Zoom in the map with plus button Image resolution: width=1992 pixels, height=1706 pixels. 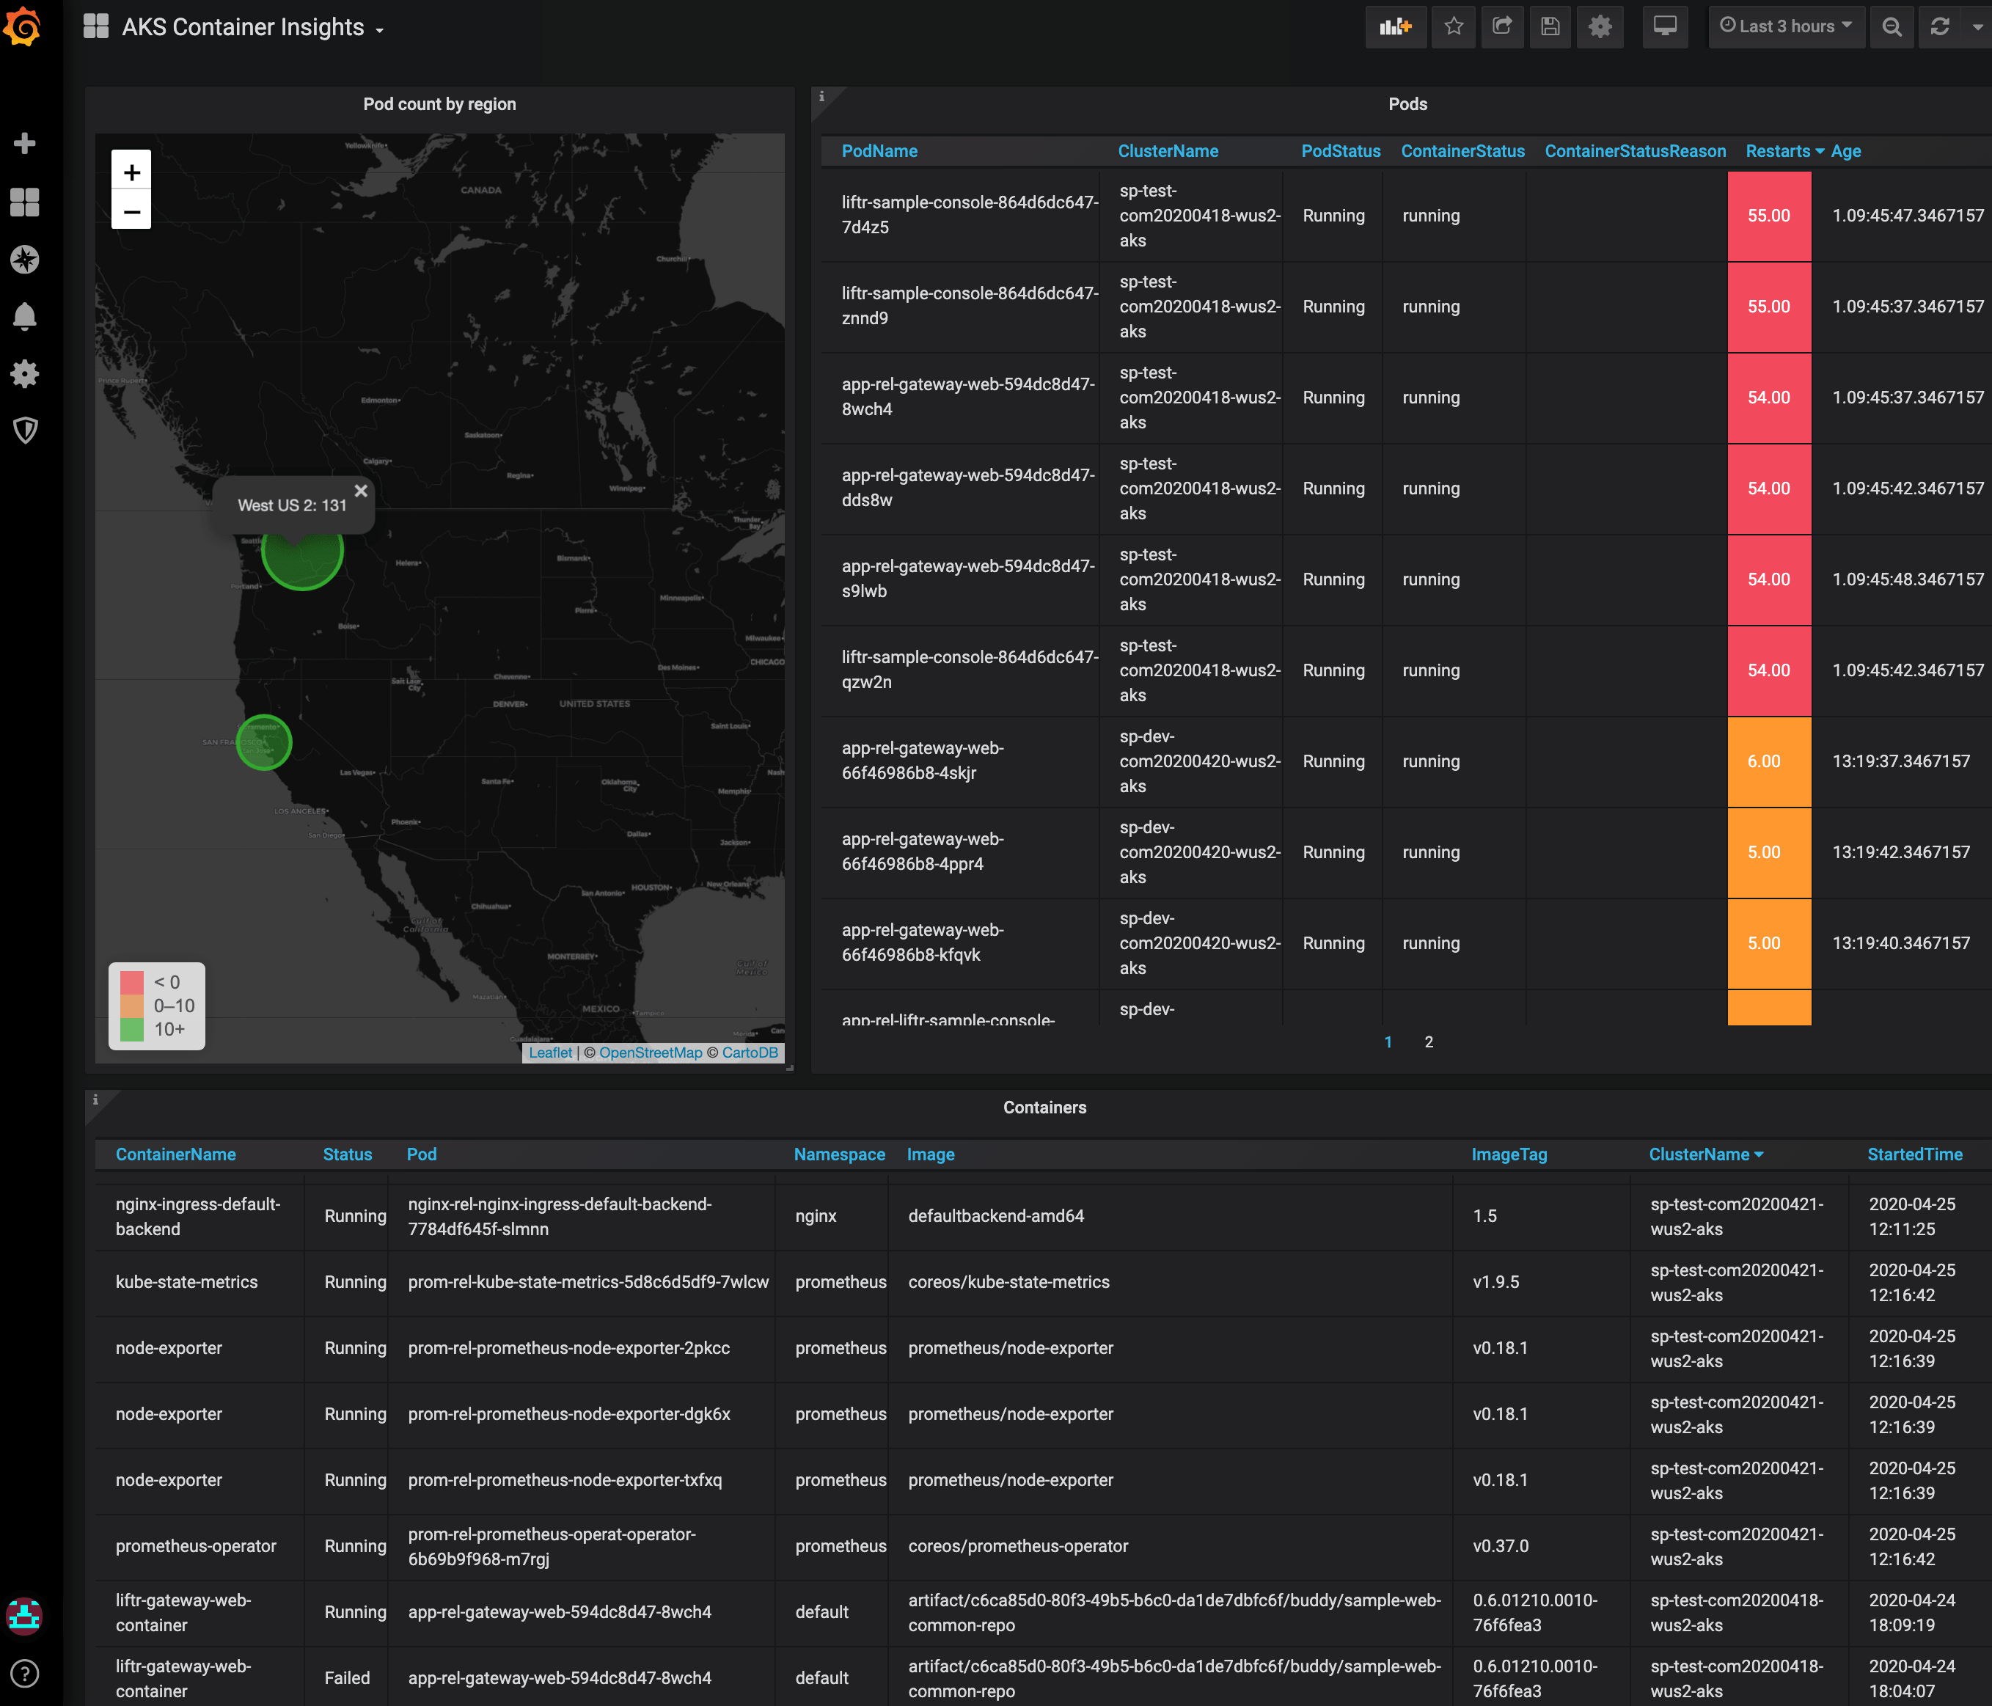point(132,172)
